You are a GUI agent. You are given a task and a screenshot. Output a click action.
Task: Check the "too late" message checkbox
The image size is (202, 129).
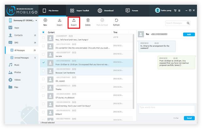tap(43, 54)
